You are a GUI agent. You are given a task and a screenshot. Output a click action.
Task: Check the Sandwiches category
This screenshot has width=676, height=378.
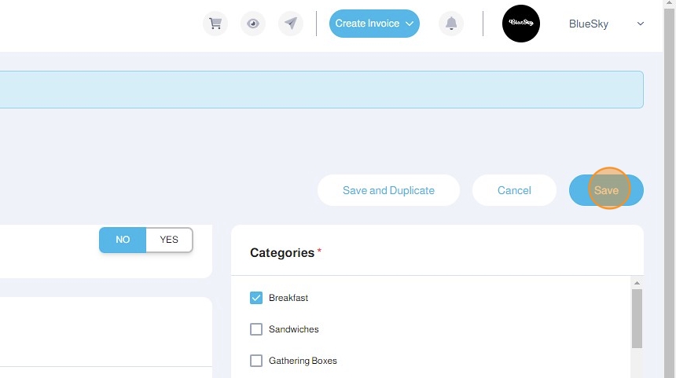click(256, 329)
